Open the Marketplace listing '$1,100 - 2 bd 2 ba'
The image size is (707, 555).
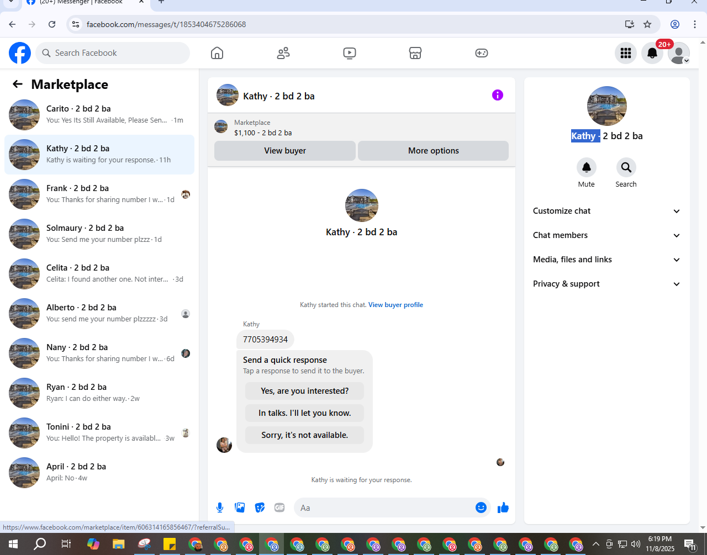pos(263,133)
